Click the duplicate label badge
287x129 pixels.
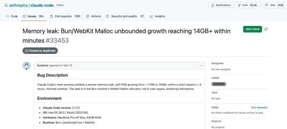coord(219,84)
